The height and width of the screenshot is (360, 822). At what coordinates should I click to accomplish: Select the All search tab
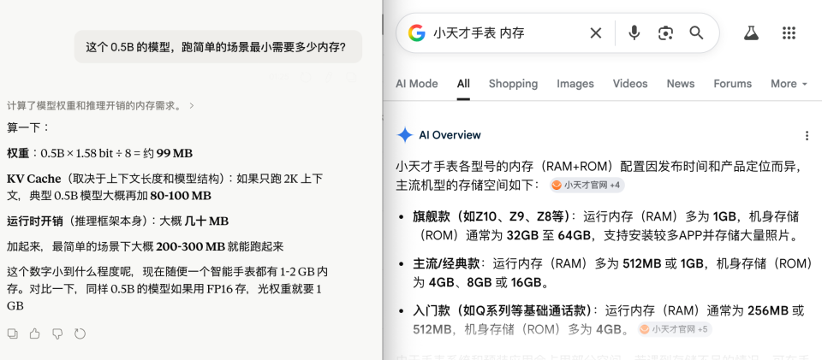coord(463,84)
